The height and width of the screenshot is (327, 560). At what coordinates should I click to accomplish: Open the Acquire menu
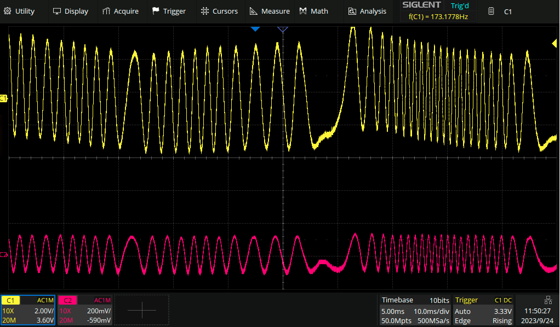coord(121,11)
